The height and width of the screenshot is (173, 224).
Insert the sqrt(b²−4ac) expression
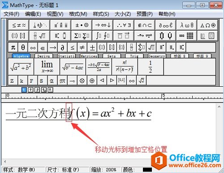pos(73,67)
